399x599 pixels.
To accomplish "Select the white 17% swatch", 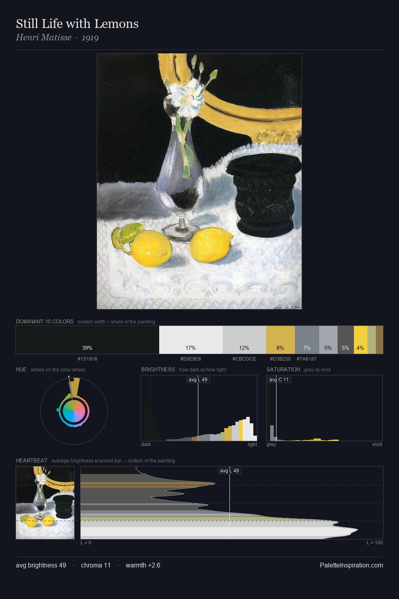I will [191, 340].
